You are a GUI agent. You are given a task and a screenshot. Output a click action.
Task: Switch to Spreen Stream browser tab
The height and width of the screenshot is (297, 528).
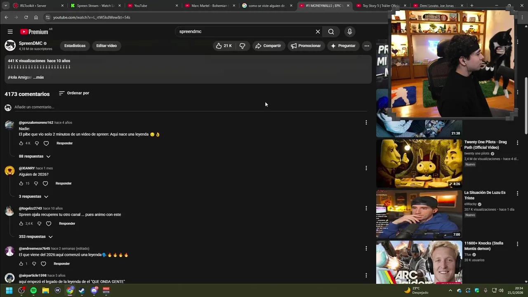point(95,6)
